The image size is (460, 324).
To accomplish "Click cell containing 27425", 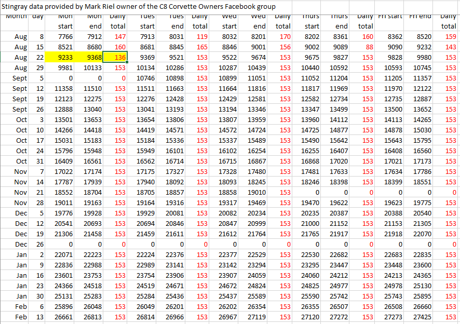I will [422, 317].
